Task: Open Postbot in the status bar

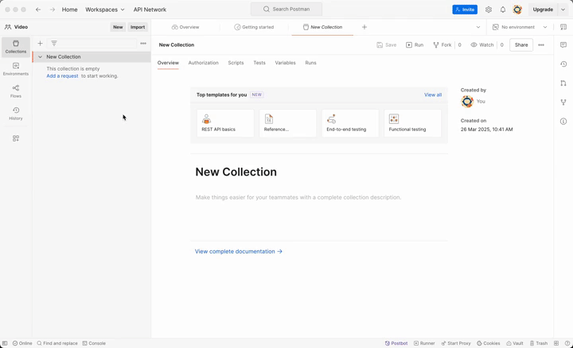Action: point(396,343)
